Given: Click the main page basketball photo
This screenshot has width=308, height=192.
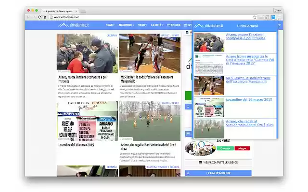Looking at the screenshot, I should point(150,53).
